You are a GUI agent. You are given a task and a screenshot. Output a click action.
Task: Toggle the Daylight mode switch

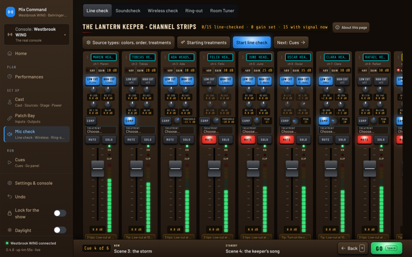click(60, 230)
